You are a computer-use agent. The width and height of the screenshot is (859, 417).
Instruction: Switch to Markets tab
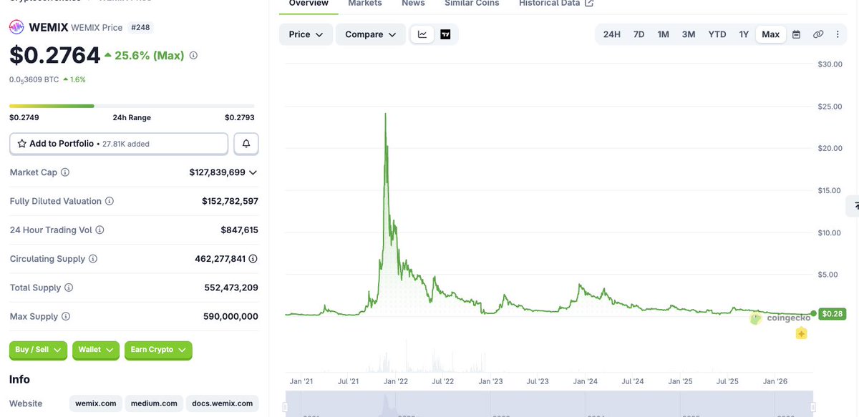pos(365,4)
